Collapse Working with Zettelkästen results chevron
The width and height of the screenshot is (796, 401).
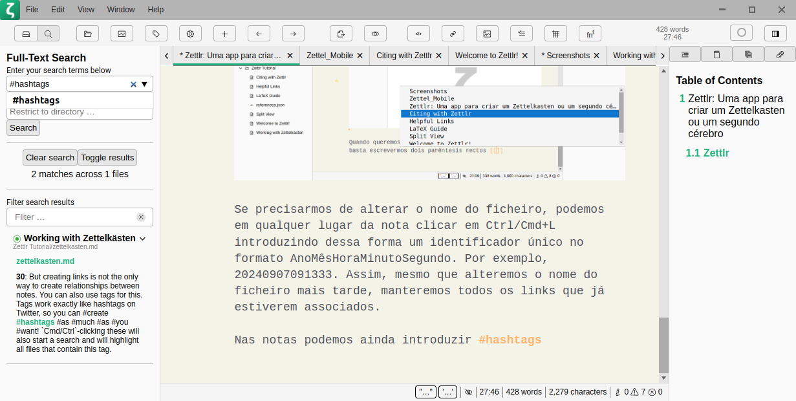[143, 239]
